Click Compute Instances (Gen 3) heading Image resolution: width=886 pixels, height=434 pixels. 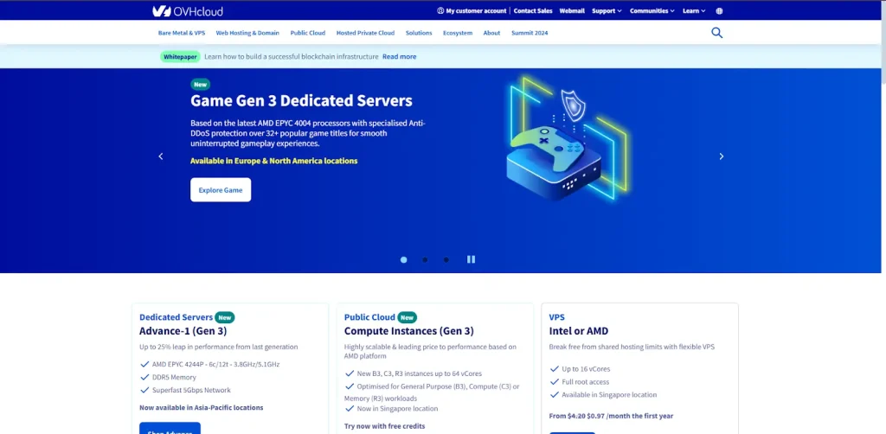[x=409, y=331]
